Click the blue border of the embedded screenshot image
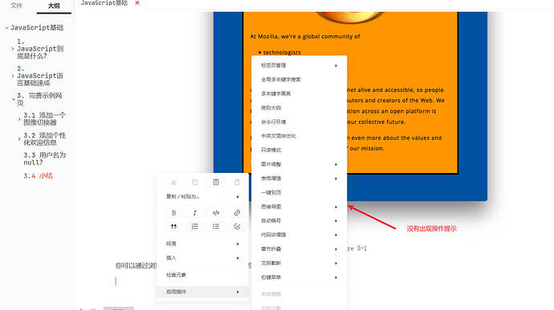554x310 pixels. click(472, 106)
